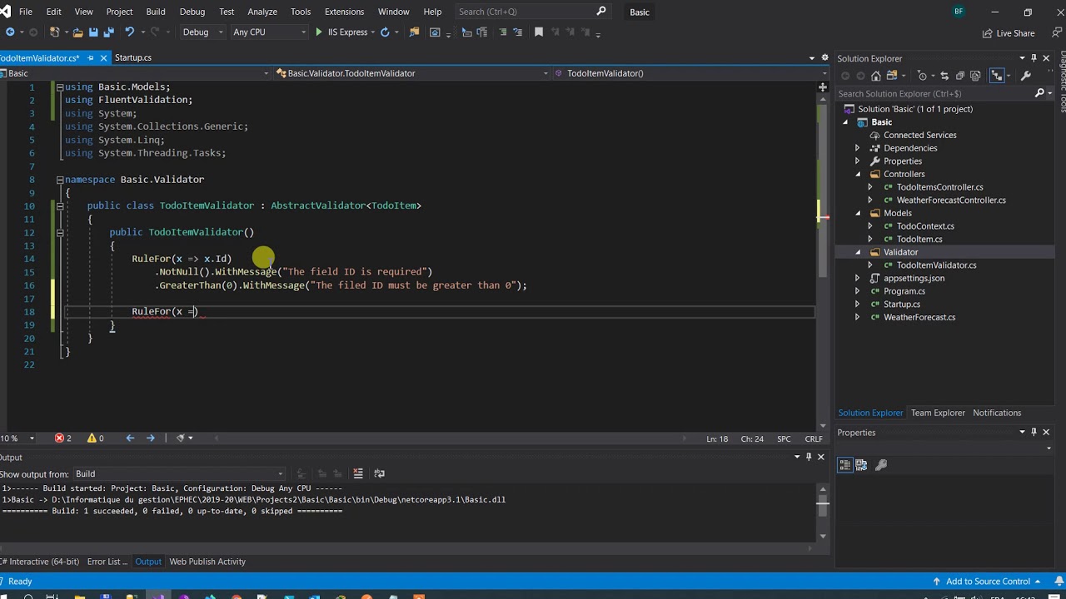1066x599 pixels.
Task: Toggle pin on the Output panel
Action: click(x=809, y=457)
